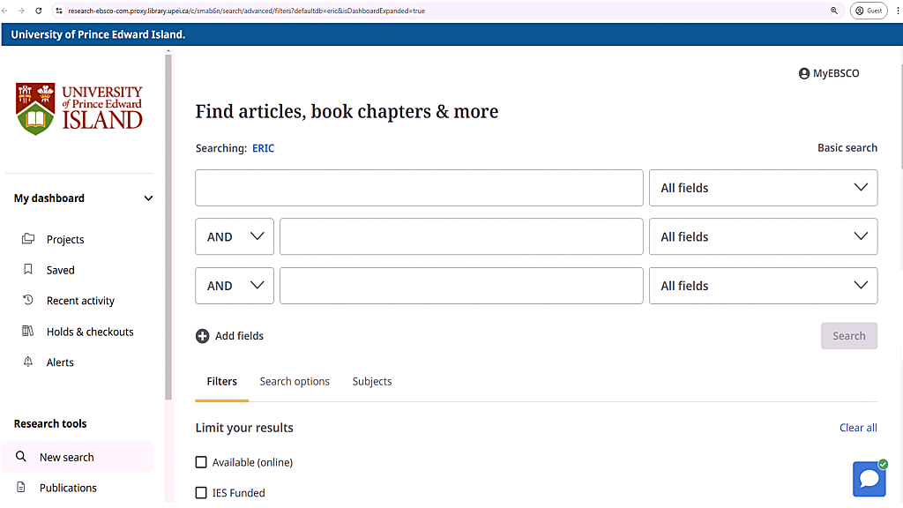Open the first All fields dropdown

pos(763,188)
